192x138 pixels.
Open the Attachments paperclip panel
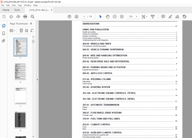[3, 41]
